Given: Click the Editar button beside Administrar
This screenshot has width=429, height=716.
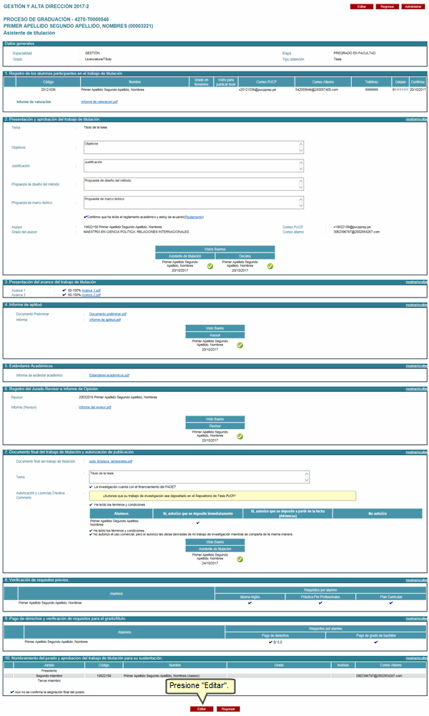Looking at the screenshot, I should click(362, 7).
